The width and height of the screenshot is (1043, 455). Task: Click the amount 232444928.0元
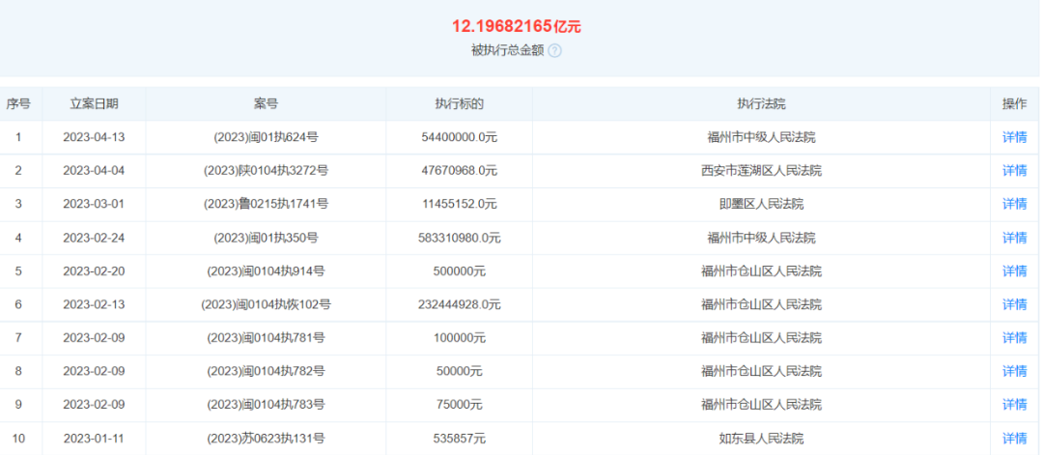pyautogui.click(x=459, y=304)
